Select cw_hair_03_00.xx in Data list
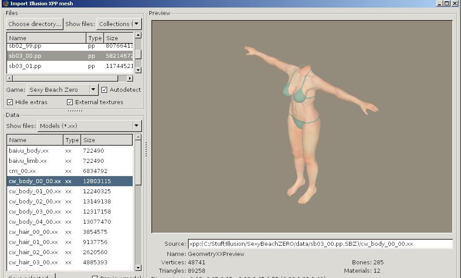461x278 pixels. [x=70, y=263]
